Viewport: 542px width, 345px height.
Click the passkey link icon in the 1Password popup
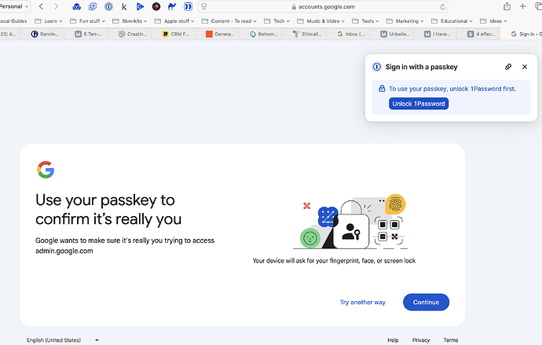(x=508, y=67)
